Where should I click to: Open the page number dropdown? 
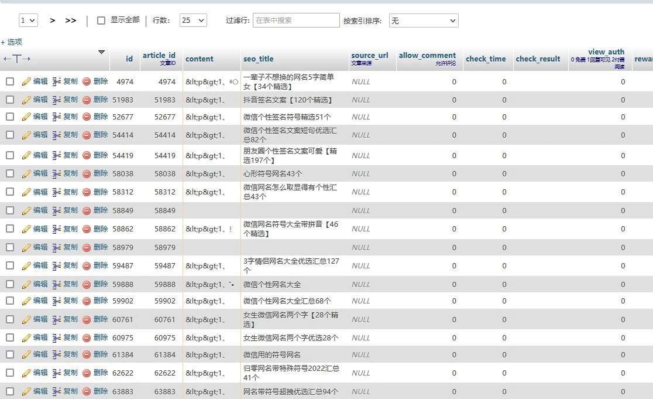point(28,21)
